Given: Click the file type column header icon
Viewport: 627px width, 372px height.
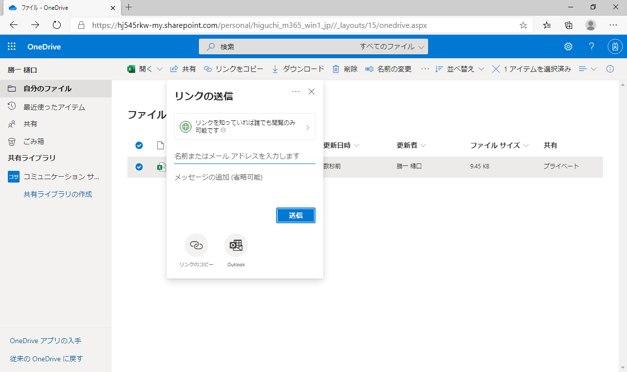Looking at the screenshot, I should click(x=160, y=145).
